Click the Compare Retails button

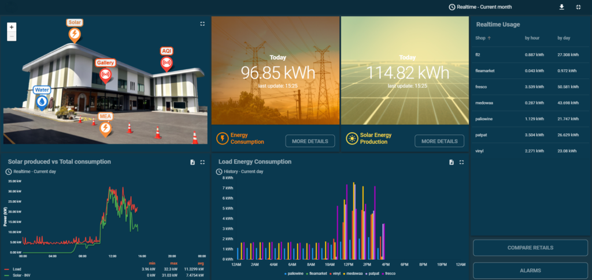coord(530,248)
